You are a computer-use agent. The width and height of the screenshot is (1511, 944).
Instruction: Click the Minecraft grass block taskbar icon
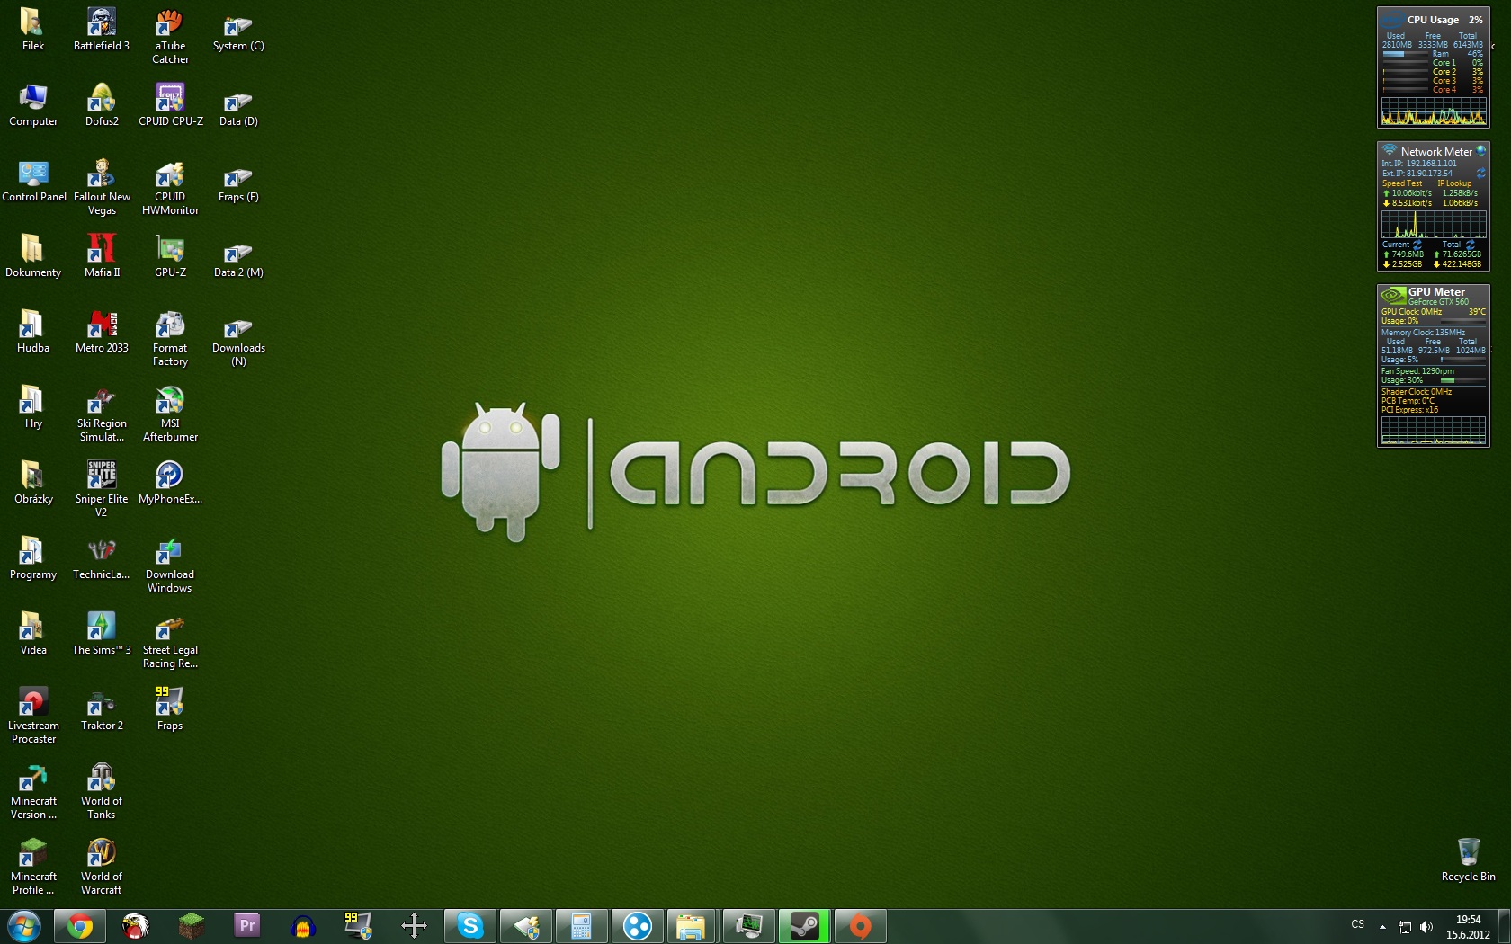point(192,926)
